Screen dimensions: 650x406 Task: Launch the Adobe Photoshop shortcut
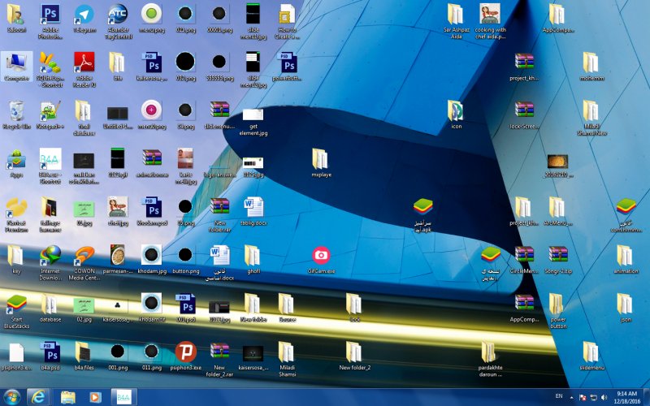point(50,15)
